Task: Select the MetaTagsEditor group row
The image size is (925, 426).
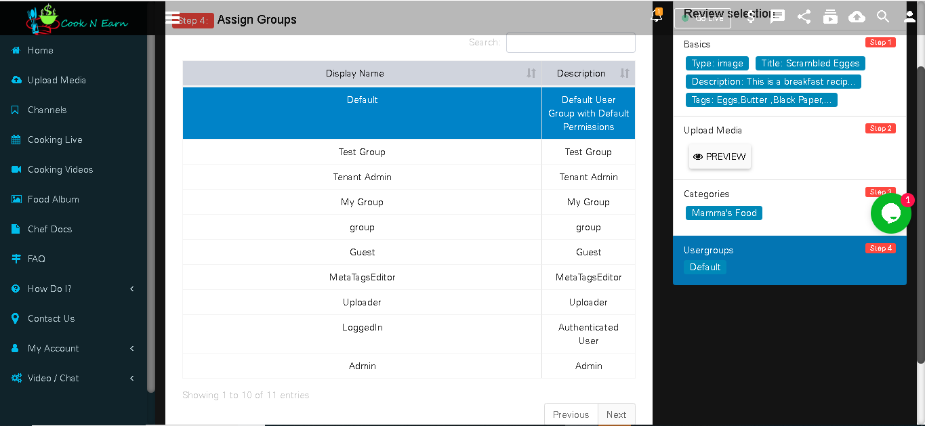Action: (409, 277)
